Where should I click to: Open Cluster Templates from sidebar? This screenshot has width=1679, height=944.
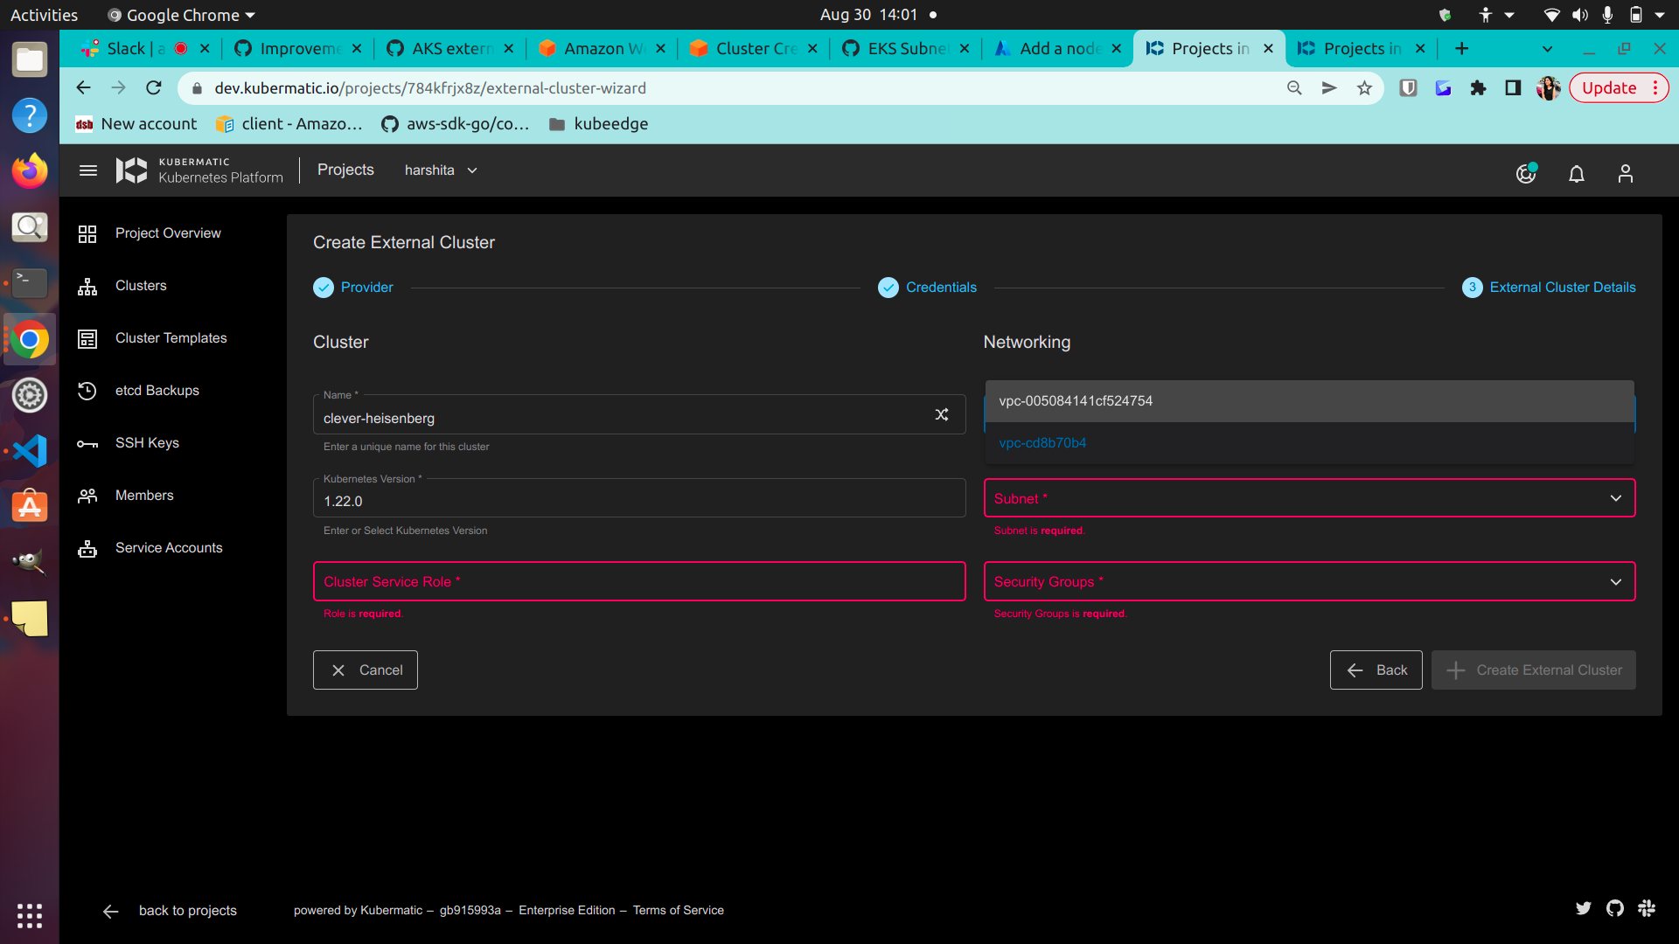pyautogui.click(x=171, y=337)
